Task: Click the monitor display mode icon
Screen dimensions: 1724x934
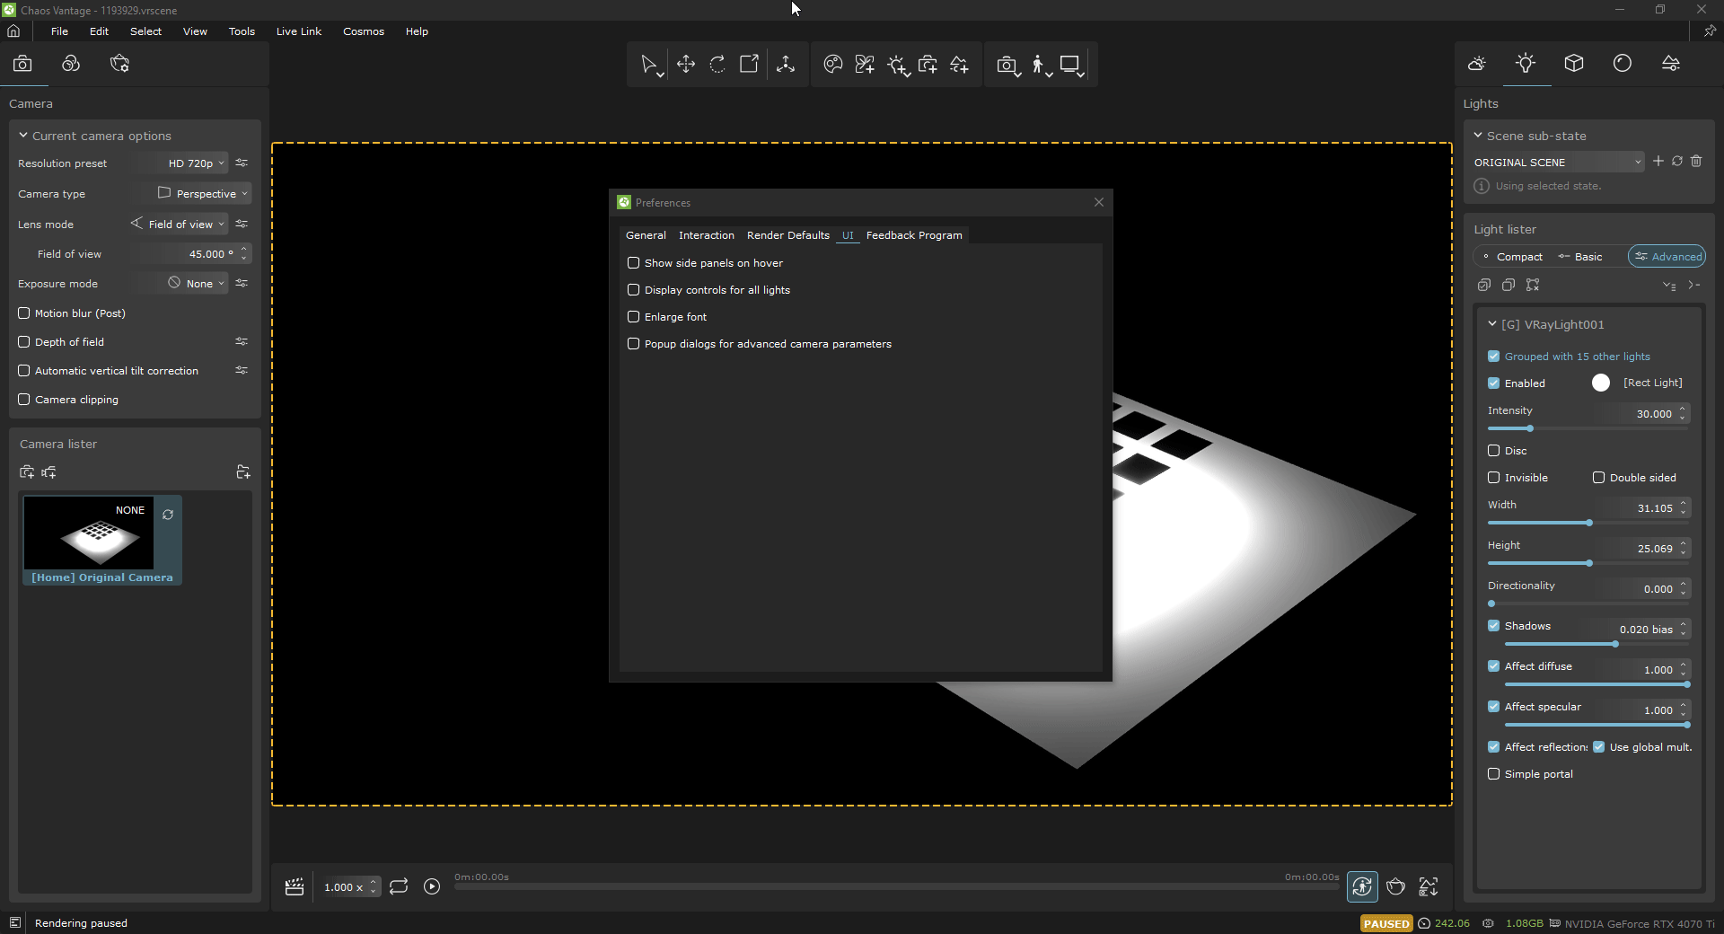Action: point(1071,65)
